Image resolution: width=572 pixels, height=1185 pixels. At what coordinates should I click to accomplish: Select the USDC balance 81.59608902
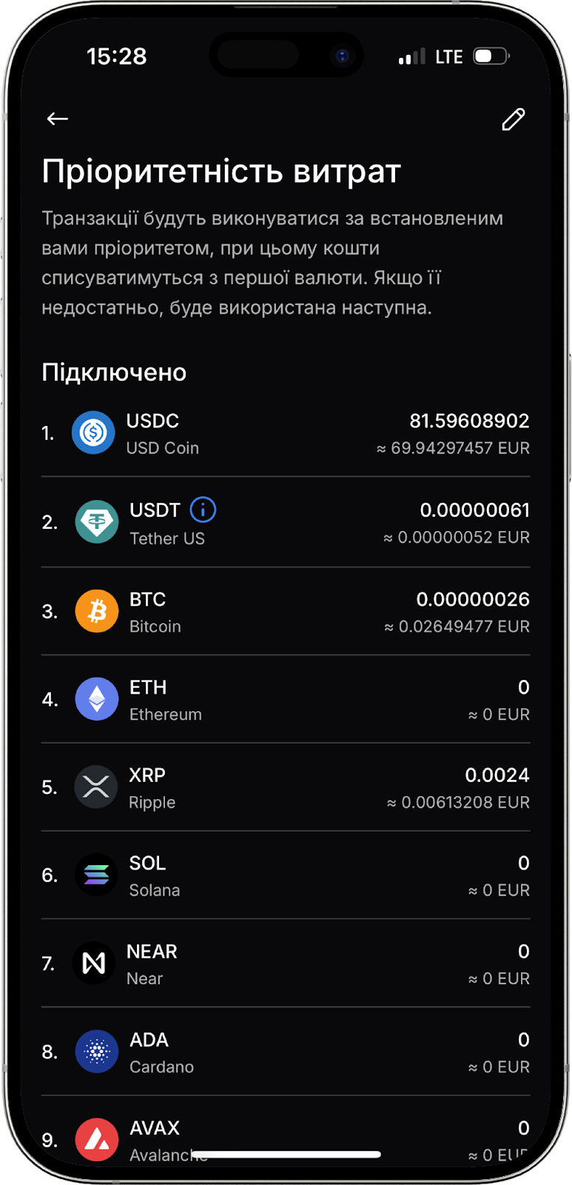(469, 421)
